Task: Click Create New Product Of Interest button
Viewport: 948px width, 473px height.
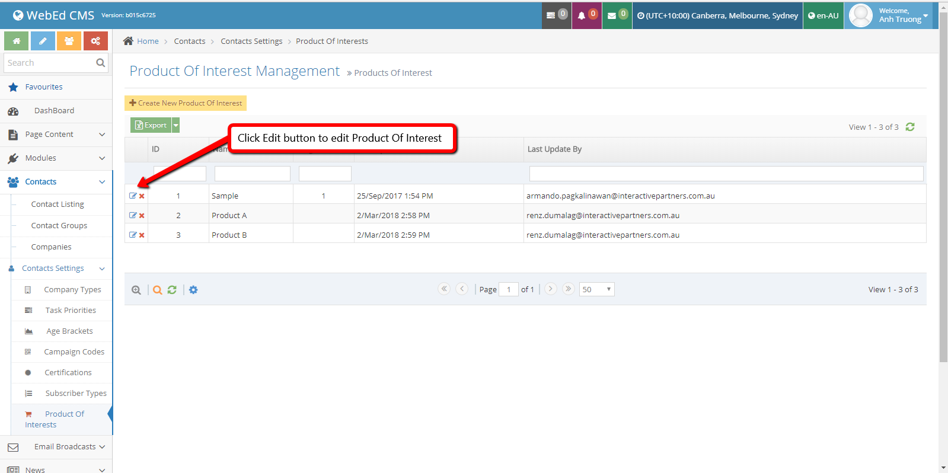Action: [x=186, y=103]
